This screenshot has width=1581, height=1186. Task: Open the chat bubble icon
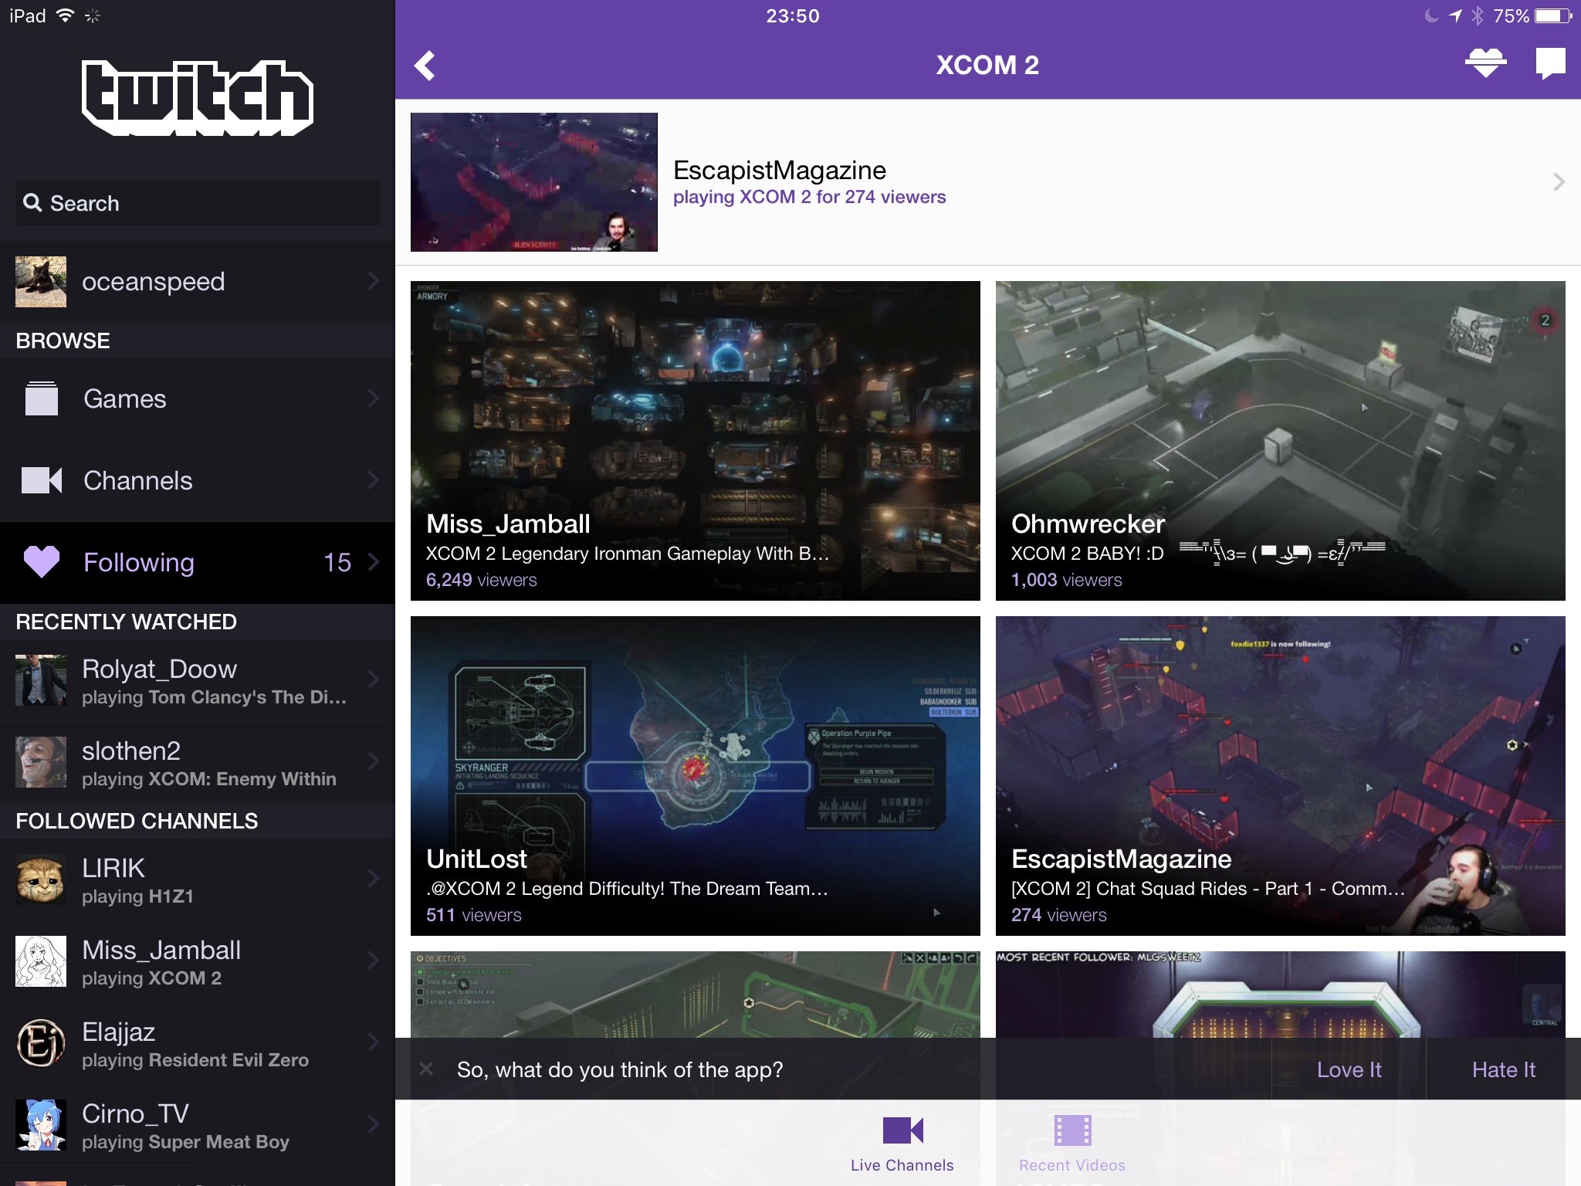(1550, 63)
